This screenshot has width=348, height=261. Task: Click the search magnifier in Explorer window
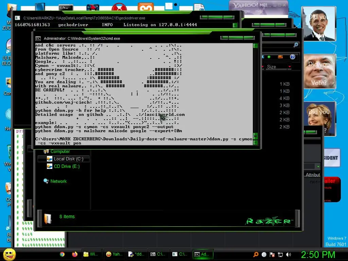296,45
